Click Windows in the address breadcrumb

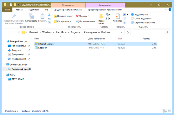pyautogui.click(x=47, y=32)
